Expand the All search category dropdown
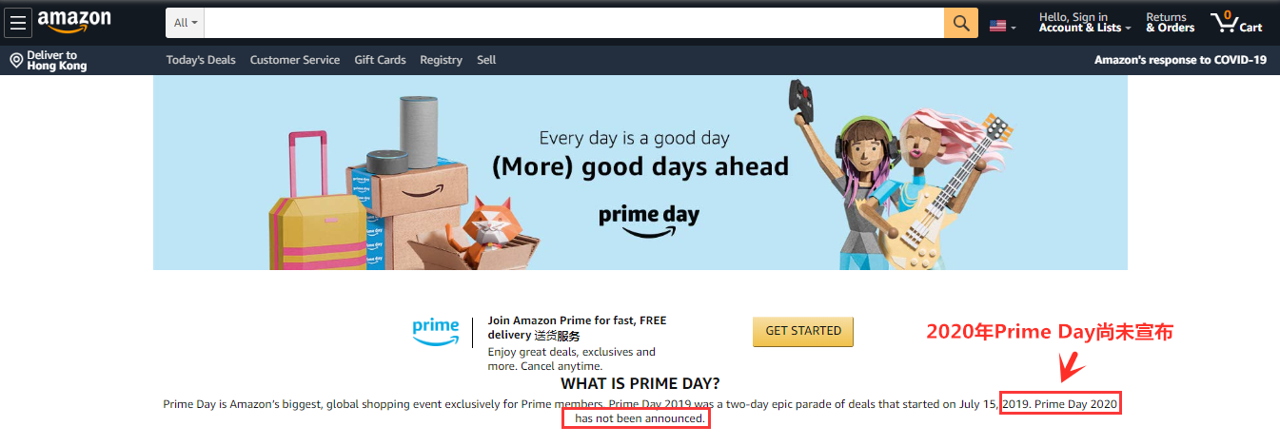This screenshot has height=446, width=1280. [x=186, y=23]
